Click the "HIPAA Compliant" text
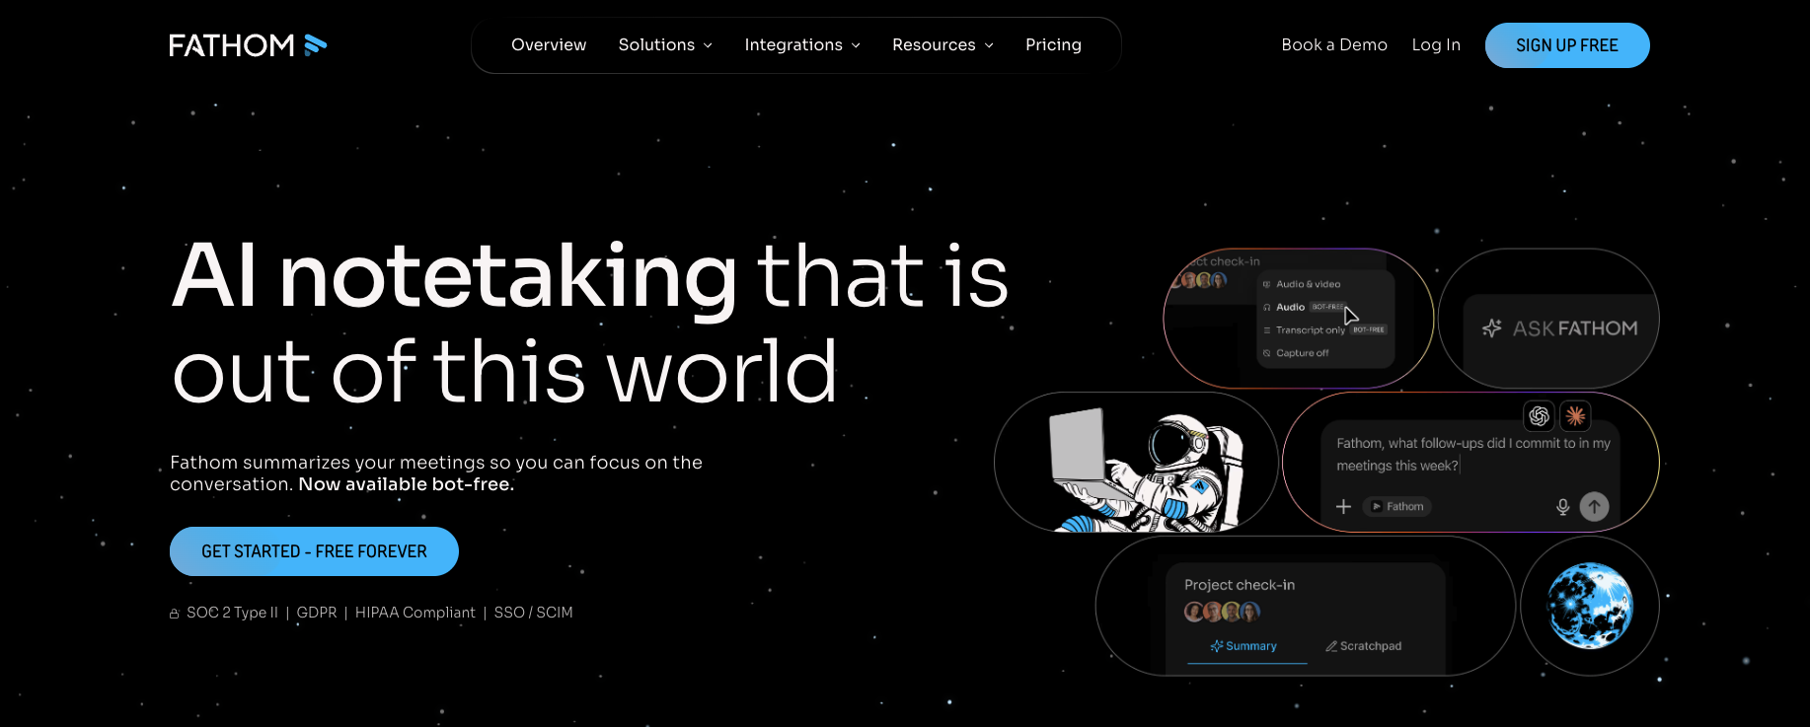 point(415,613)
